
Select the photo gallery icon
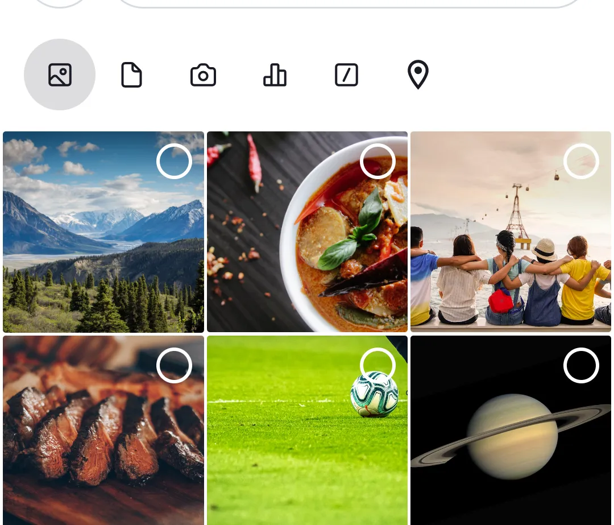click(60, 75)
